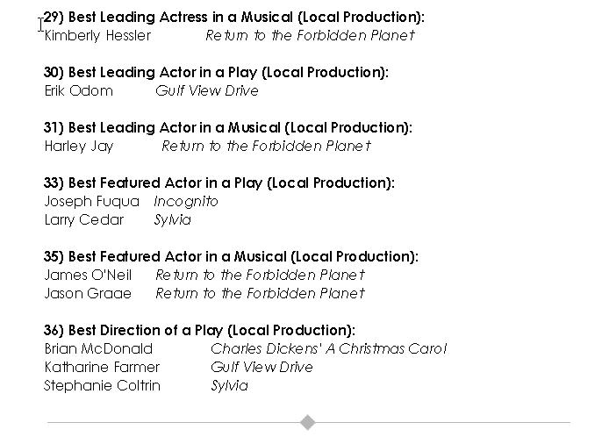Select the Best Leading Actor in a Play heading
Screen dimensions: 609x444
pos(216,72)
